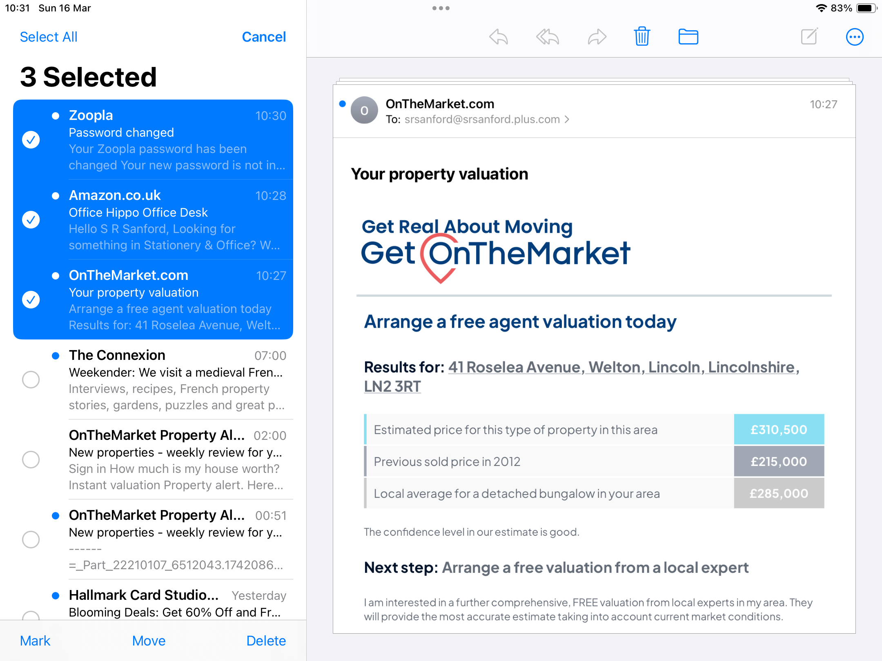Deselect the OnTheMarket.com 10:27 message checkmark
This screenshot has width=882, height=661.
tap(31, 299)
